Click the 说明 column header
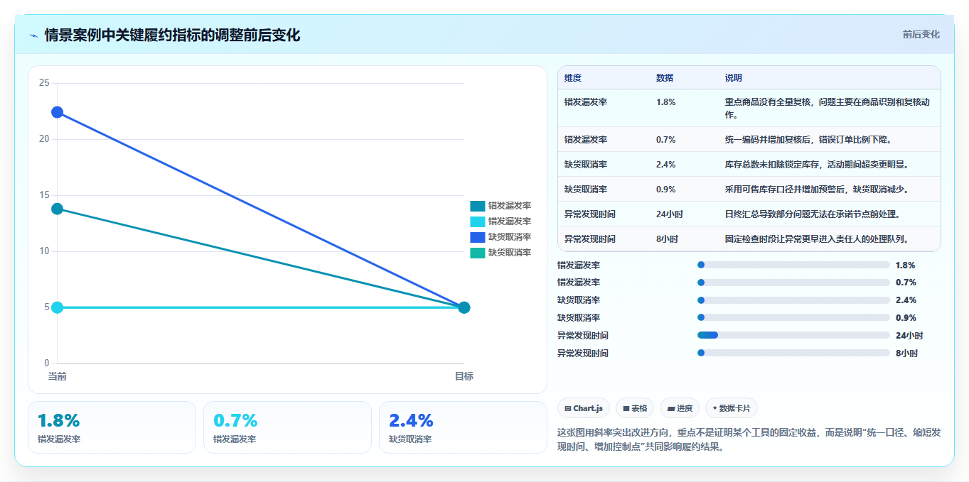This screenshot has height=482, width=969. point(734,78)
